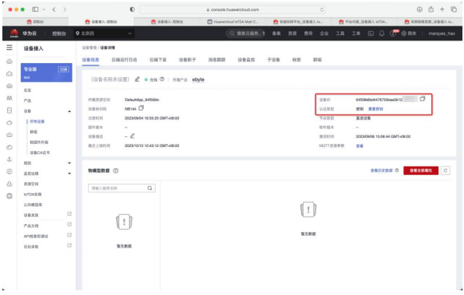
Task: Edit device description with pencil icon
Action: tap(132, 136)
